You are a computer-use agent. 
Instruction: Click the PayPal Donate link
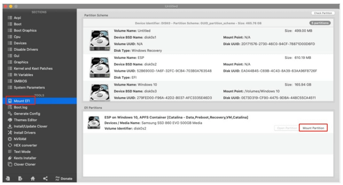pyautogui.click(x=64, y=179)
